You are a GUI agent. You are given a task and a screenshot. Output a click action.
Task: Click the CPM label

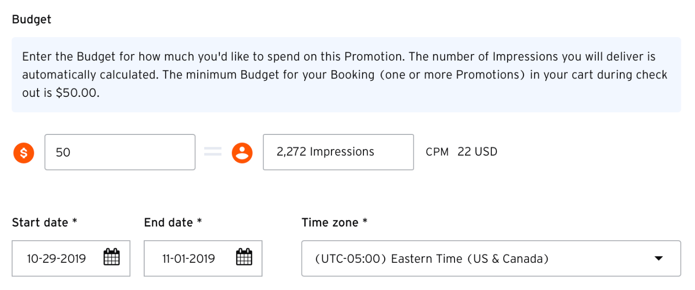coord(437,152)
